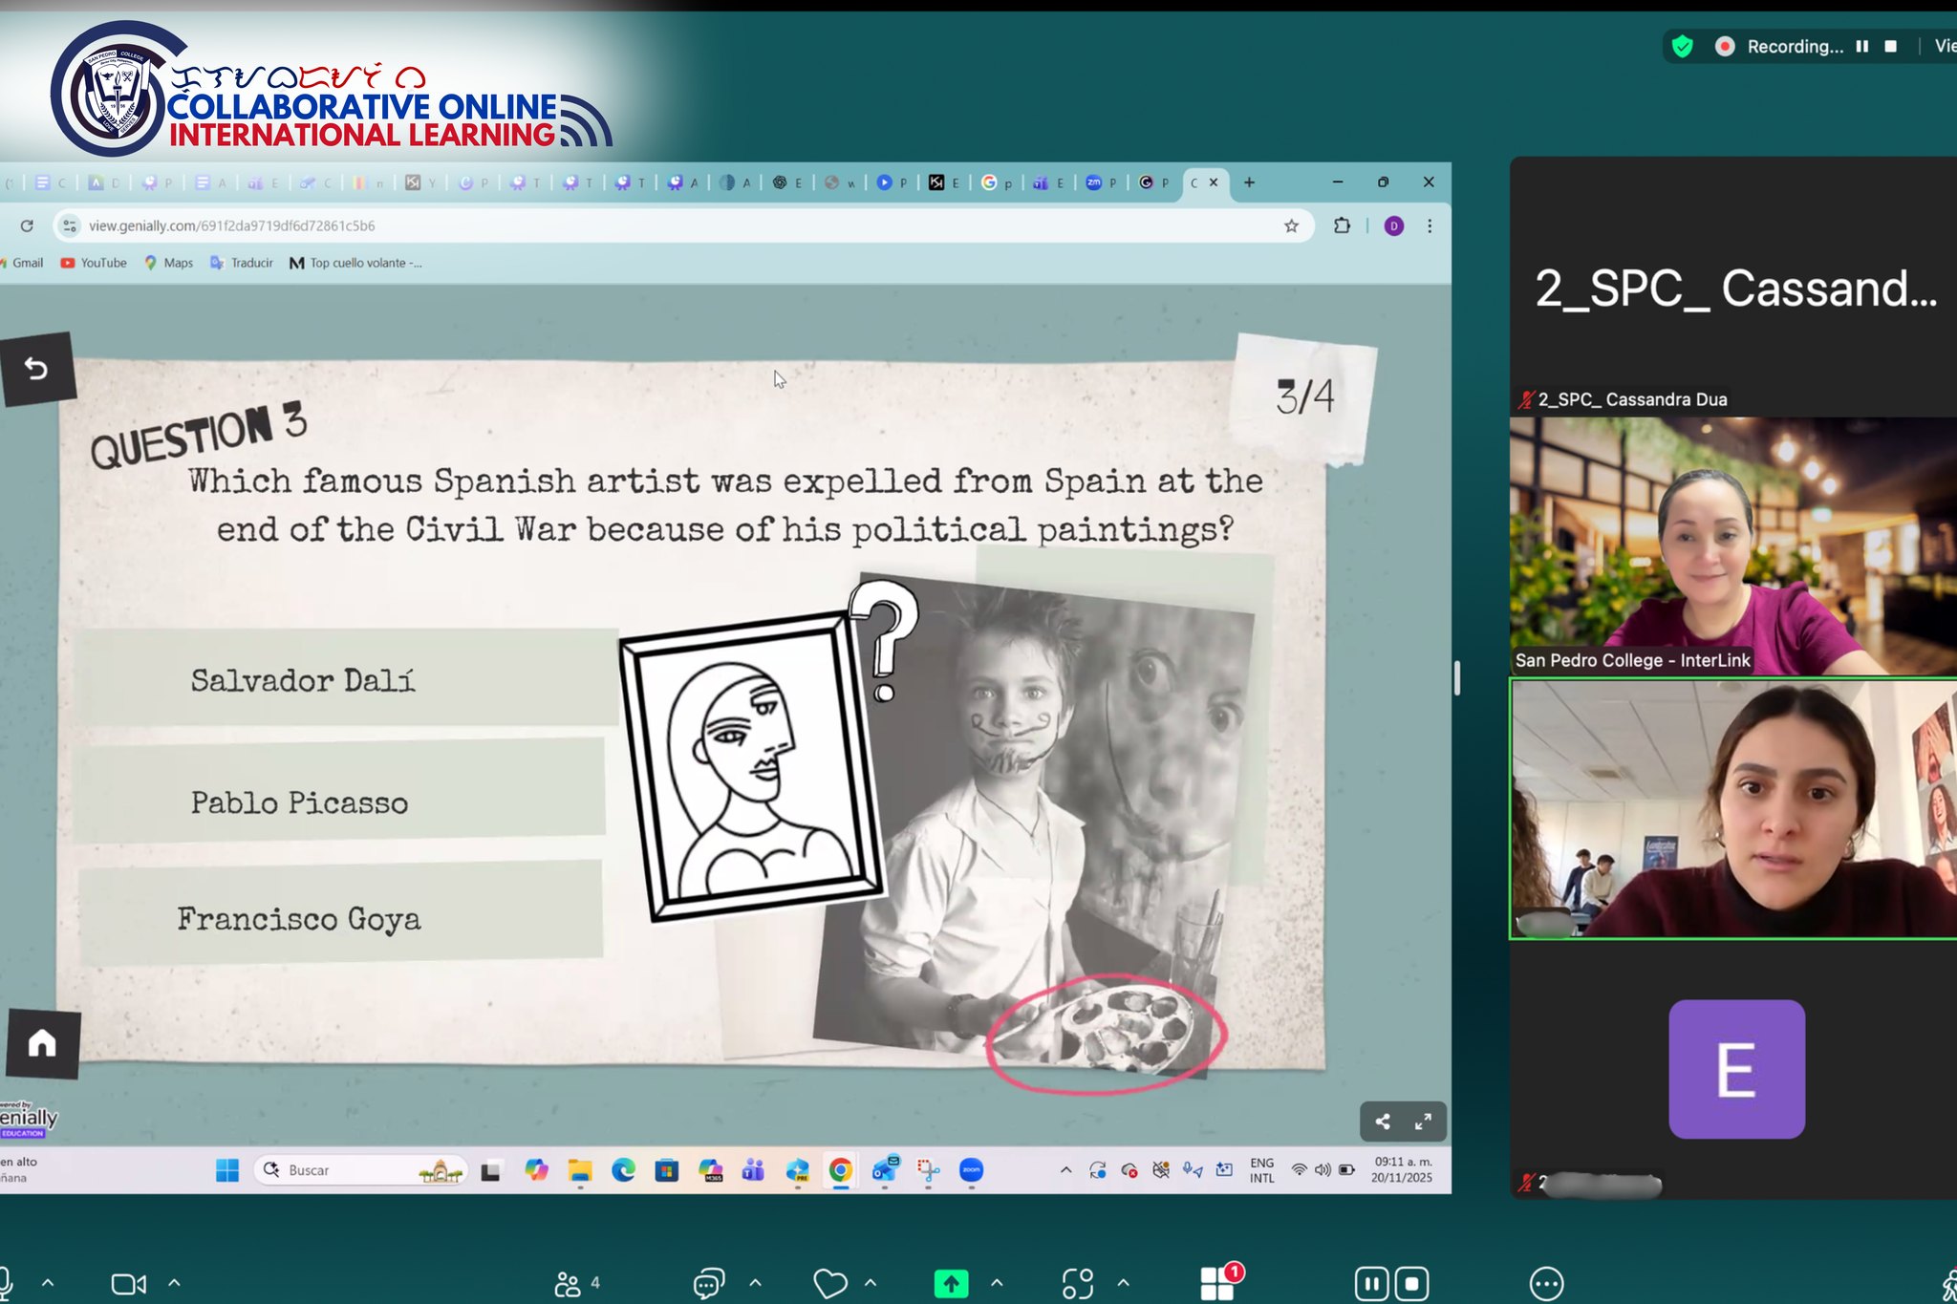1957x1304 pixels.
Task: Open File Explorer on the taskbar
Action: tap(580, 1170)
